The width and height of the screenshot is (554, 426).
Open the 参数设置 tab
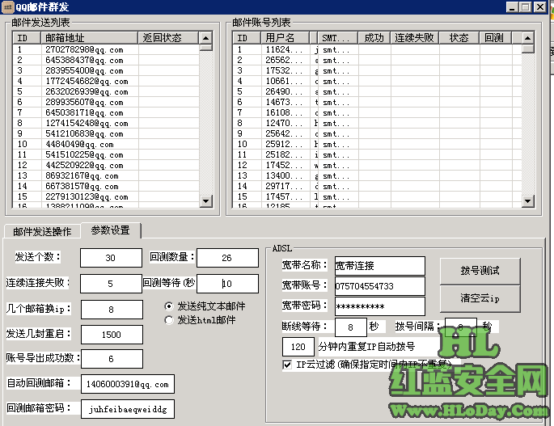pyautogui.click(x=111, y=230)
